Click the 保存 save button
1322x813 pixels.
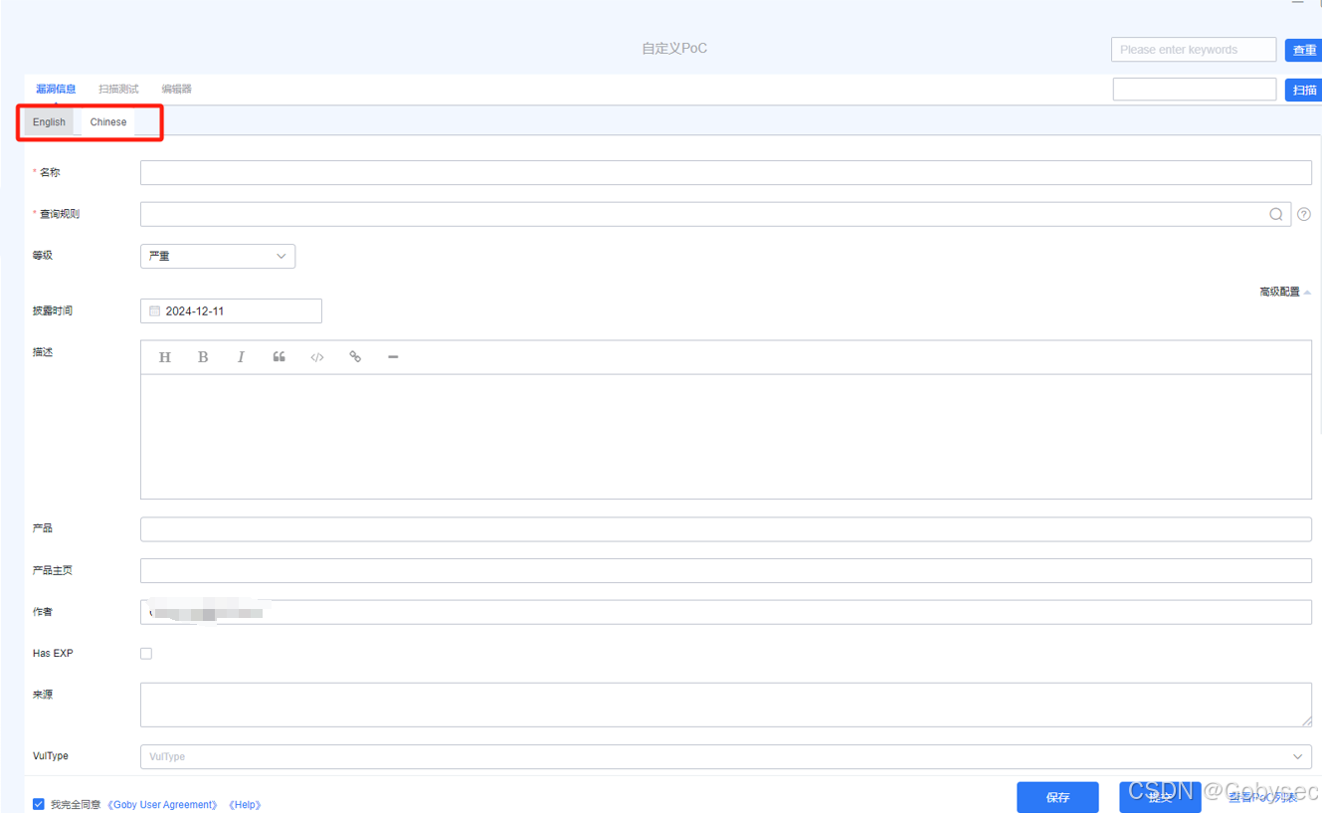[1057, 797]
